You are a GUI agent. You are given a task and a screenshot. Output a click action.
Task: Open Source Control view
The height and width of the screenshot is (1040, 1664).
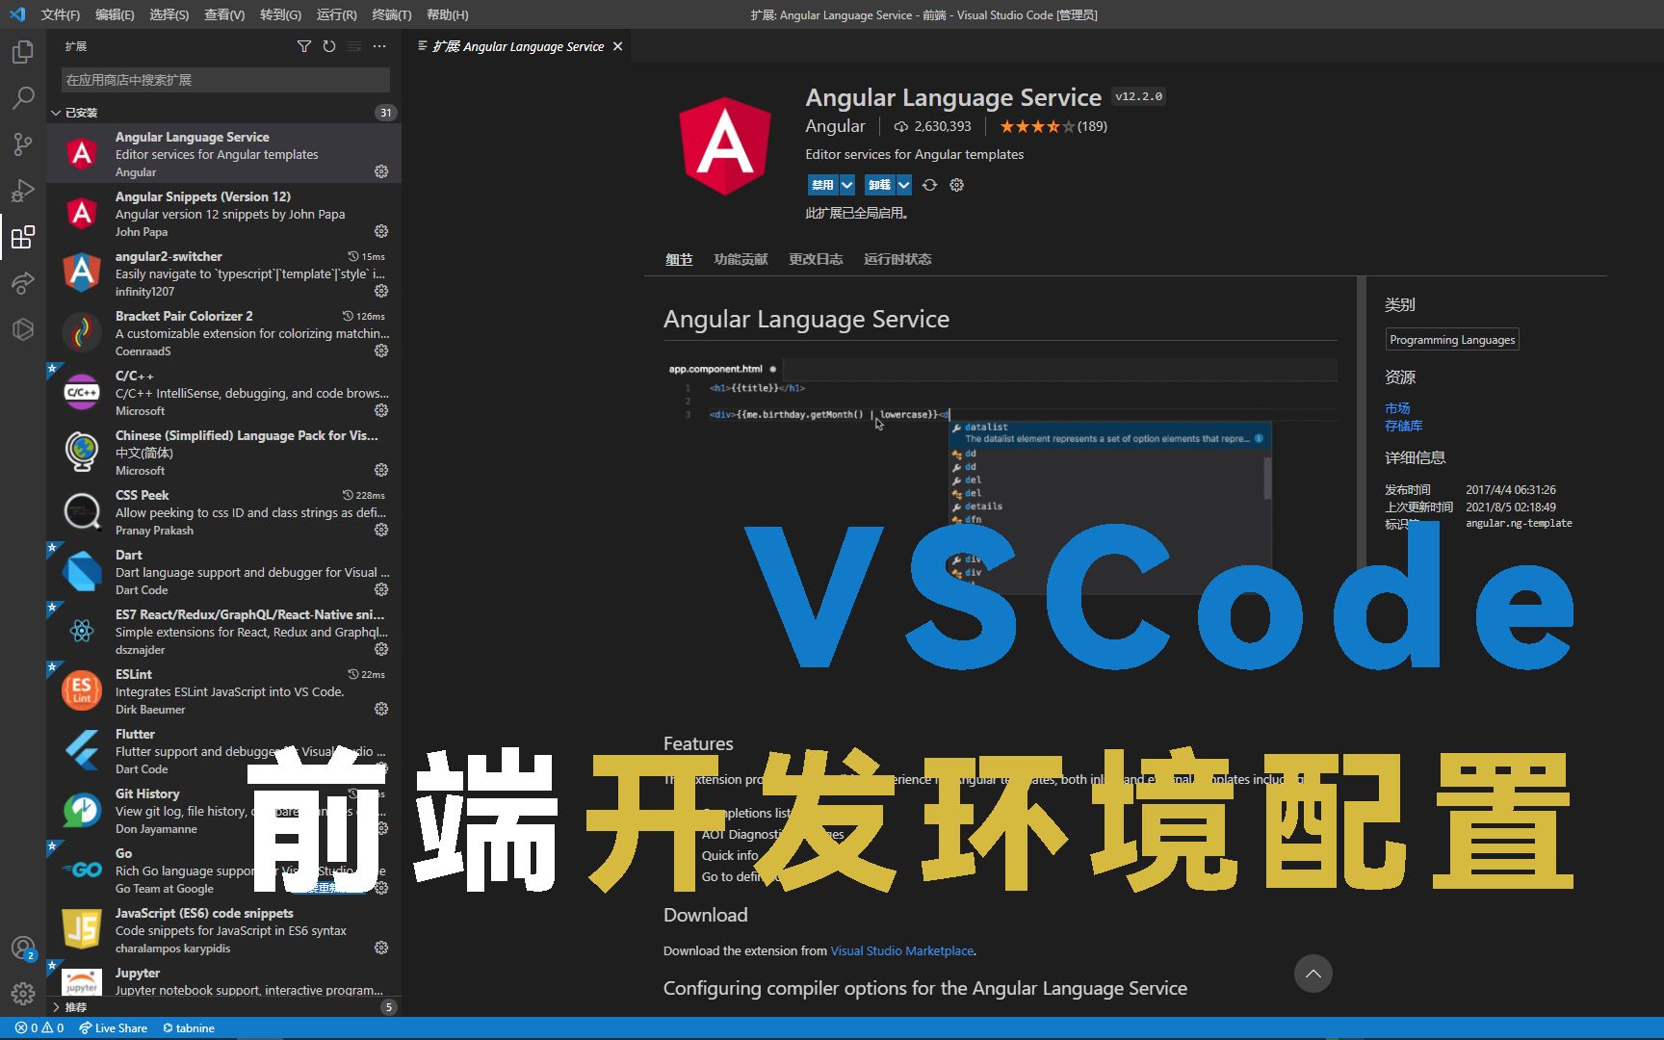point(23,144)
